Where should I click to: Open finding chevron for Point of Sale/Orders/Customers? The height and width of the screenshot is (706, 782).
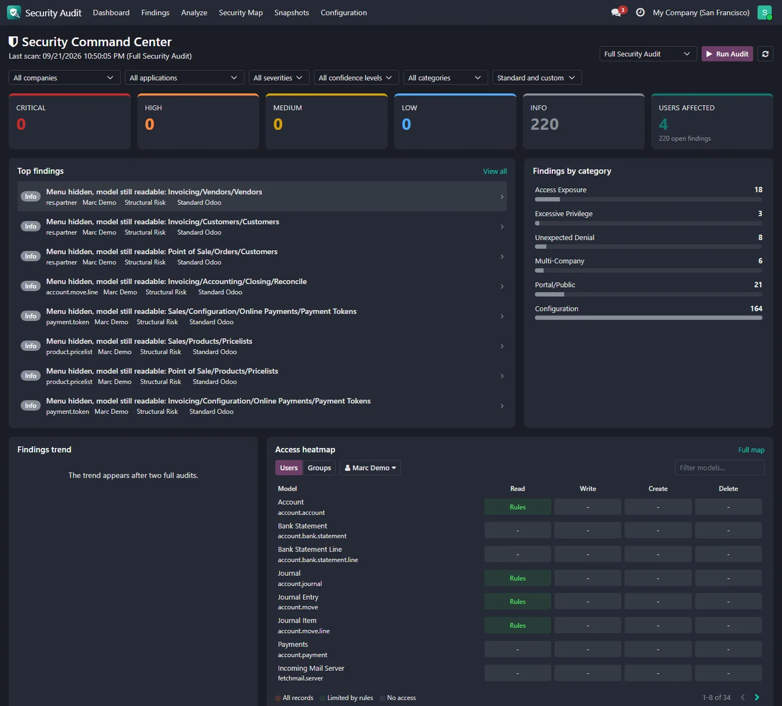[x=502, y=256]
